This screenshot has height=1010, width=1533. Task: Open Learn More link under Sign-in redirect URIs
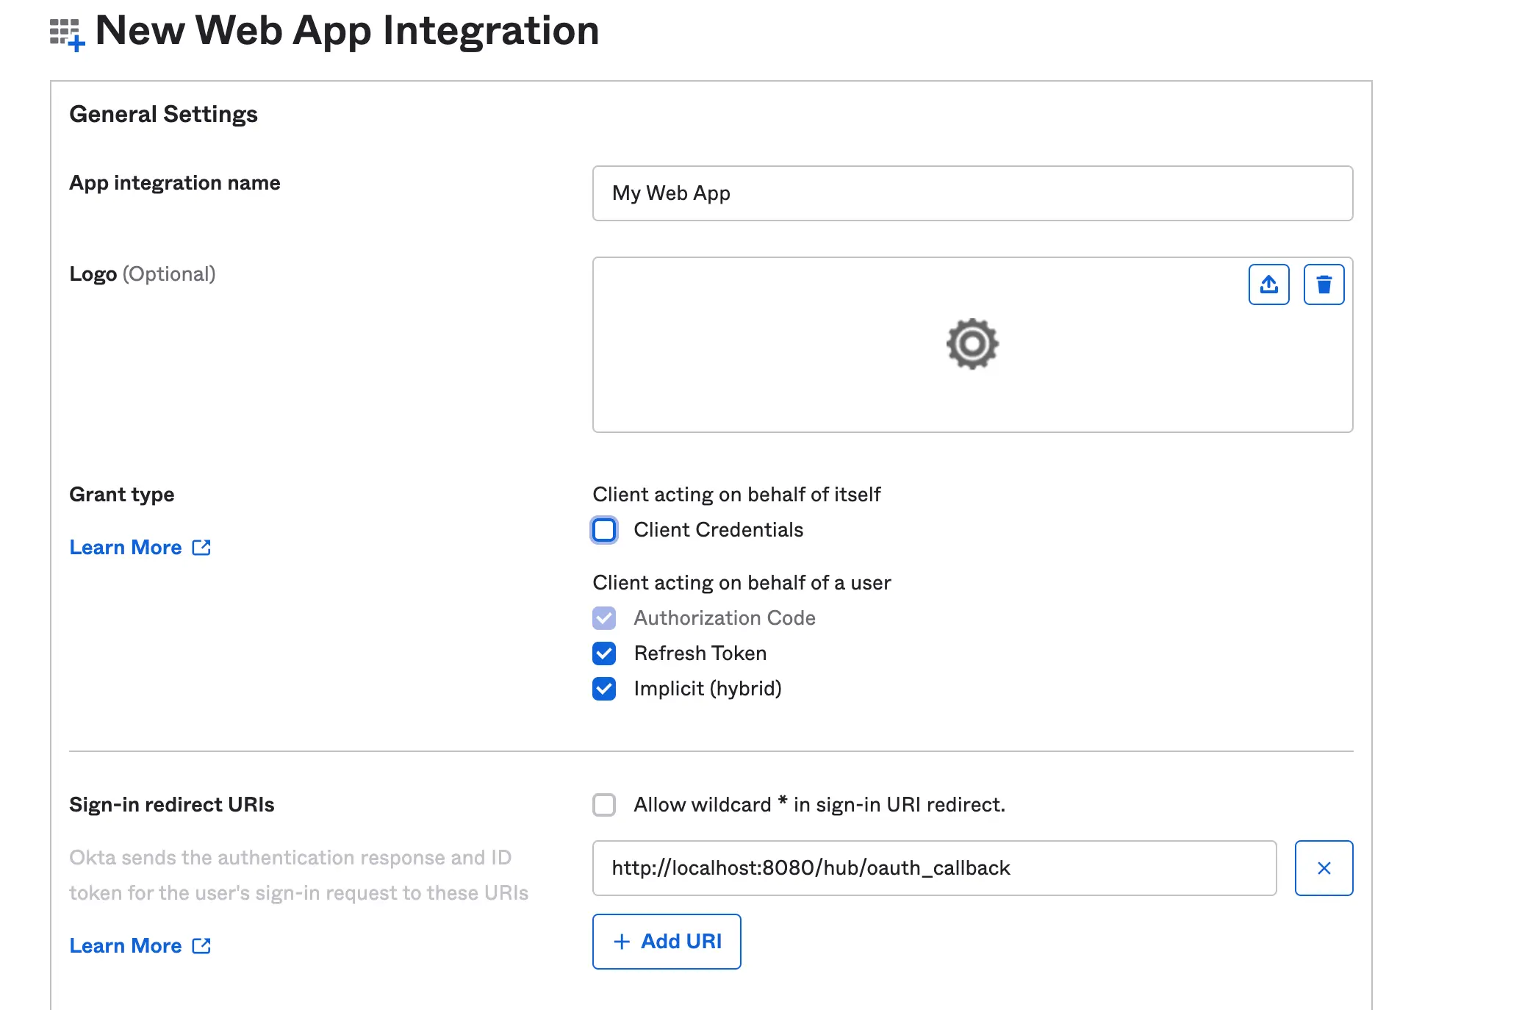click(126, 946)
